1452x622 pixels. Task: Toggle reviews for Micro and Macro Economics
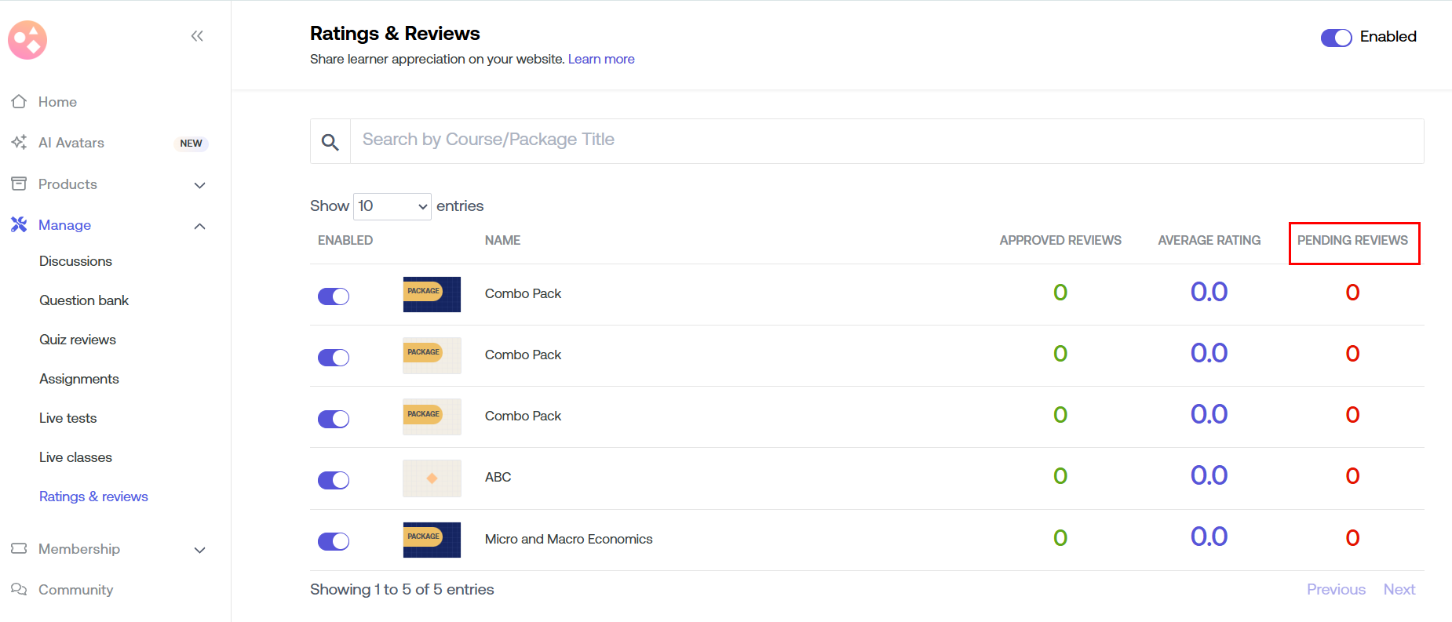pos(334,541)
